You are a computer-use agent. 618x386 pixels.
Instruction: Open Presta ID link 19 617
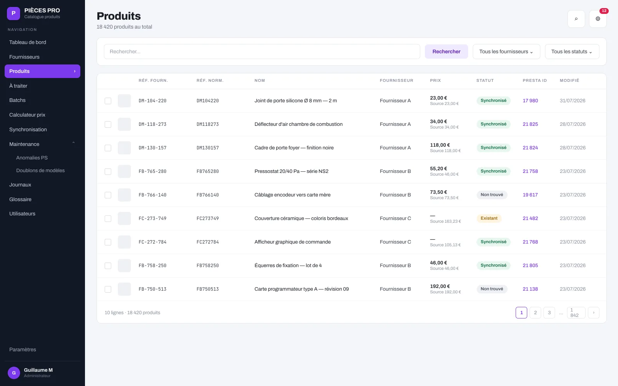pyautogui.click(x=530, y=195)
